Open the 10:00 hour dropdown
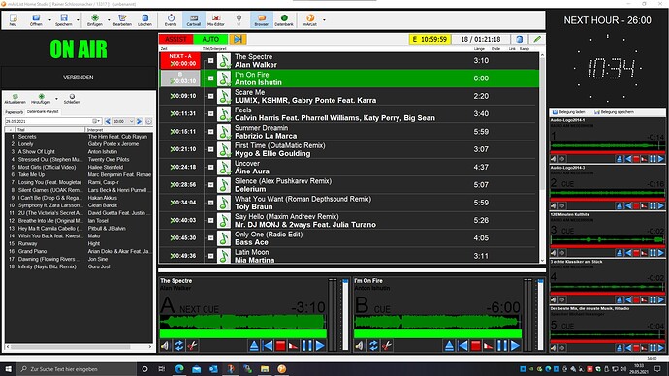Screen dimensions: 669x376 click(x=132, y=121)
